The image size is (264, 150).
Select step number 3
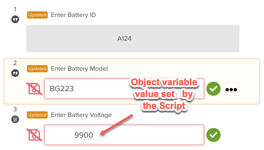tap(15, 109)
